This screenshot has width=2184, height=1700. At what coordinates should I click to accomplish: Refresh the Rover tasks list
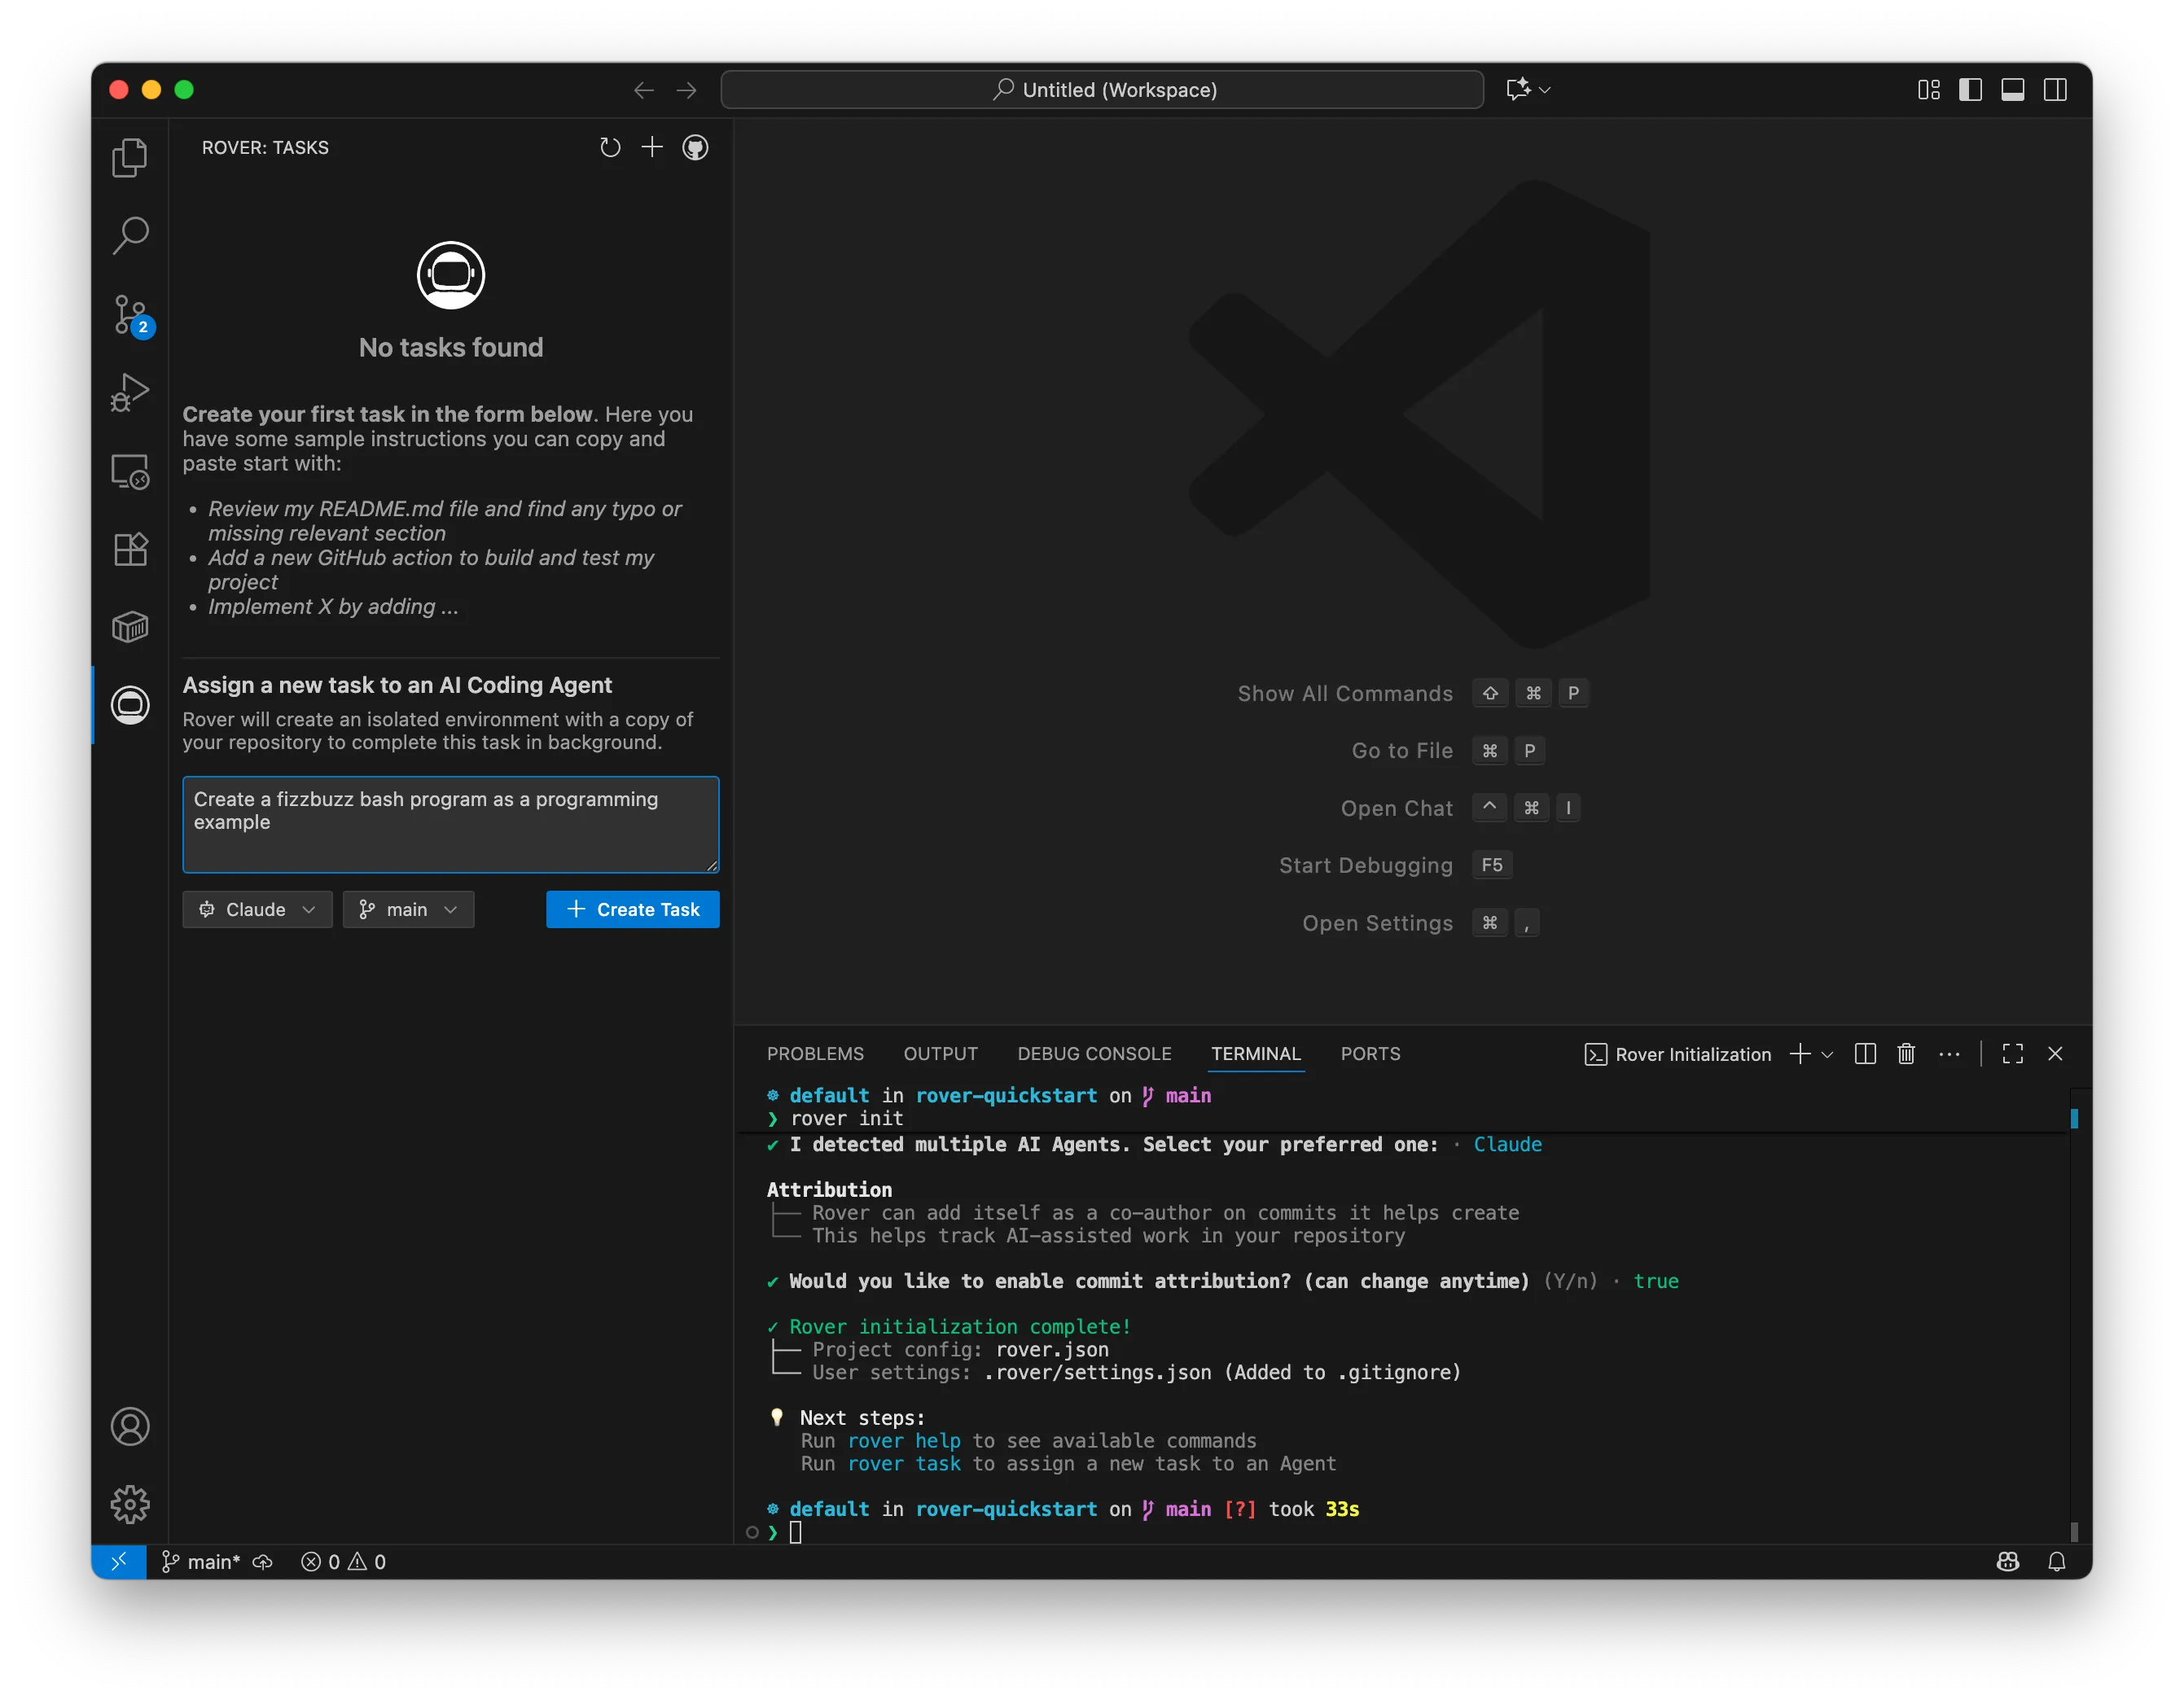tap(610, 147)
